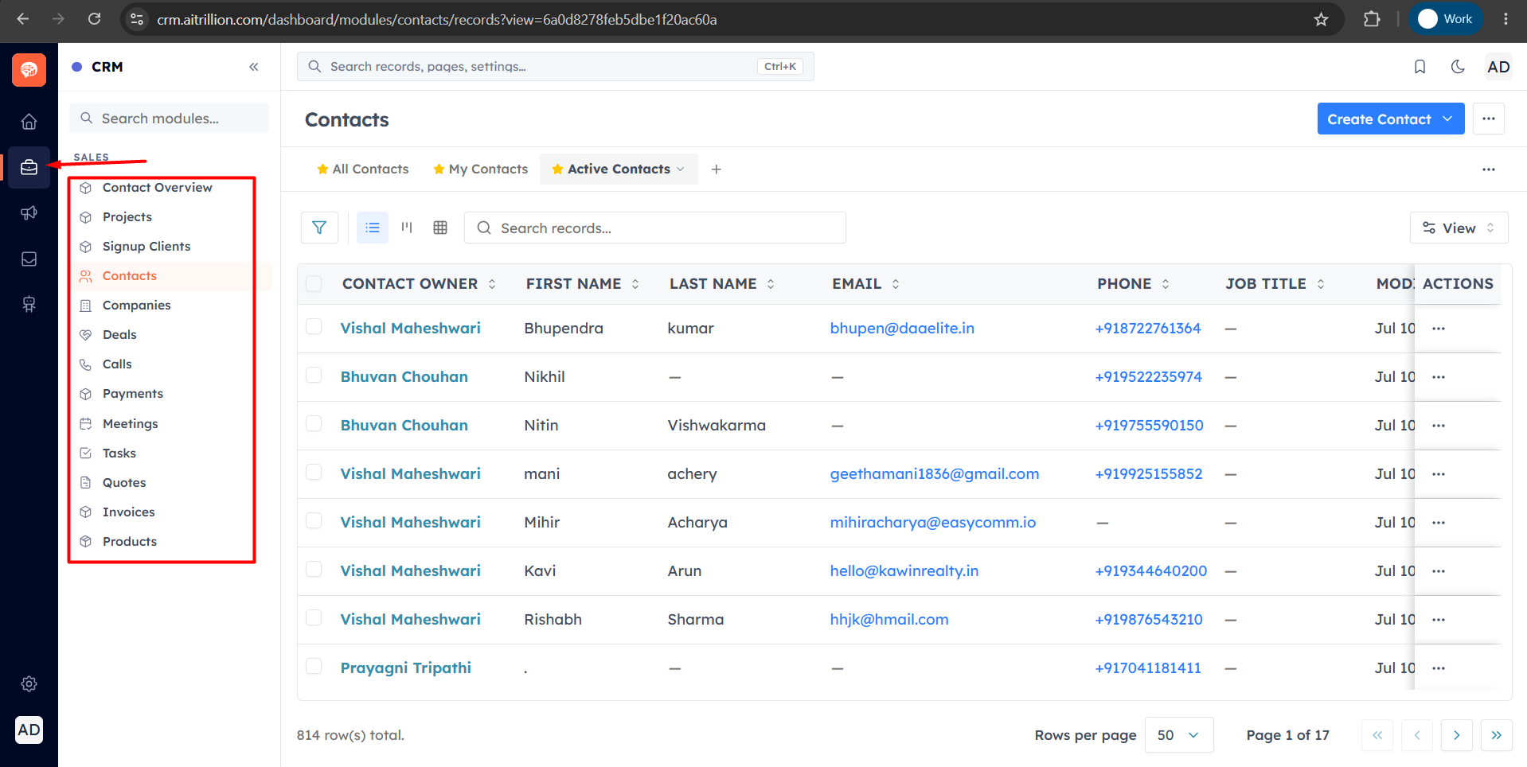Toggle dark mode moon icon
Screen dimensions: 1527x767
(x=1458, y=67)
